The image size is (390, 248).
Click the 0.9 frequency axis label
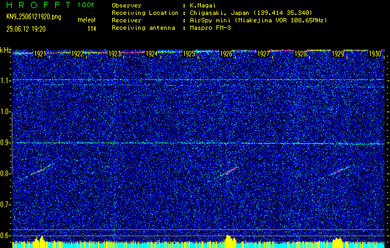coord(5,143)
